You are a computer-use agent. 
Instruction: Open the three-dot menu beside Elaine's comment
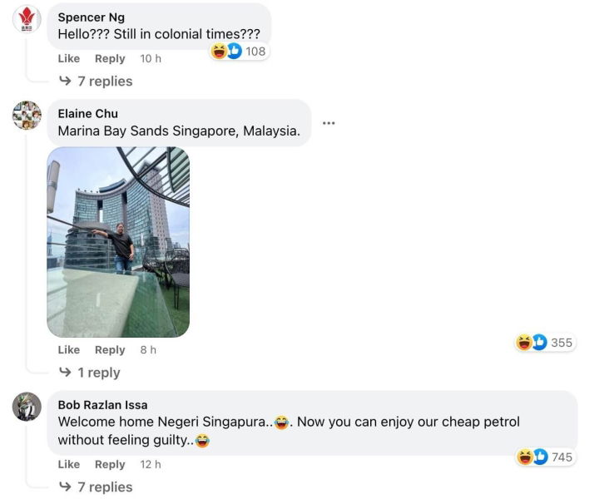329,123
